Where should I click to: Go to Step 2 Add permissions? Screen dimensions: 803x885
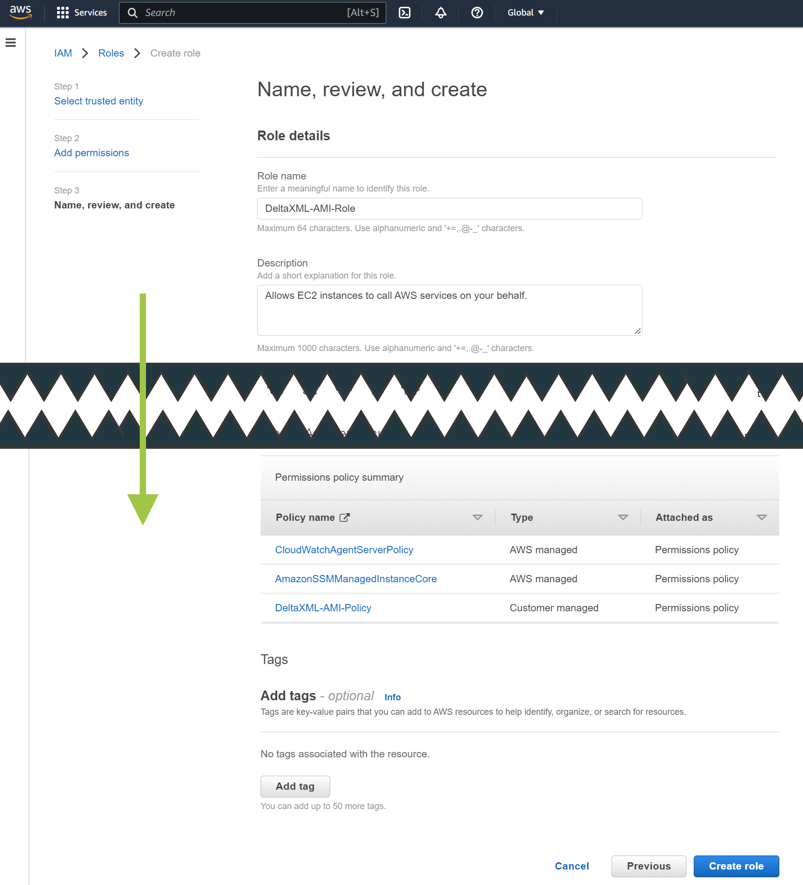tap(91, 153)
